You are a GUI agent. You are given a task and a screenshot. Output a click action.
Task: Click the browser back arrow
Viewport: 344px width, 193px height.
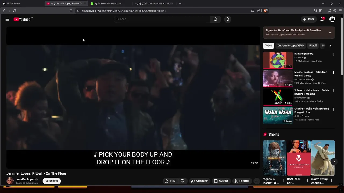coord(4,11)
